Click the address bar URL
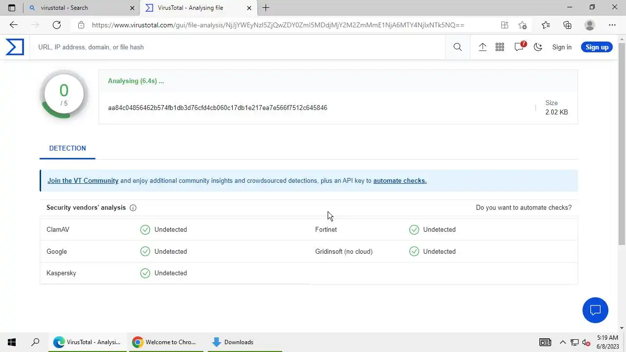Viewport: 626px width, 352px height. [x=278, y=25]
